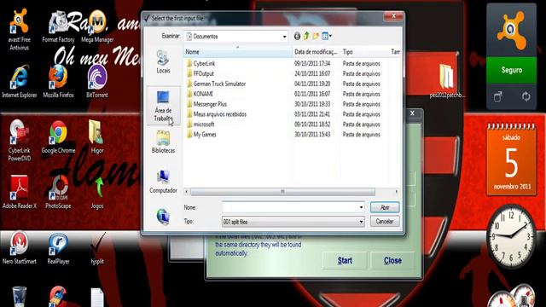This screenshot has height=307, width=546.
Task: Open the pes2012patch desktop folder
Action: click(x=447, y=81)
